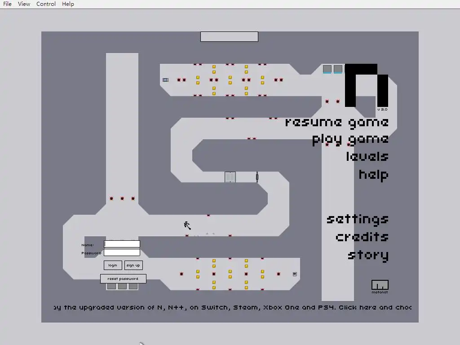This screenshot has width=460, height=345.
Task: Click the Name input field
Action: click(x=122, y=244)
